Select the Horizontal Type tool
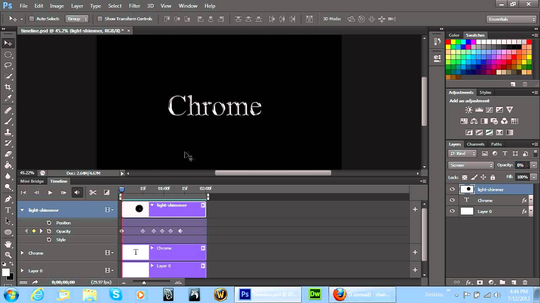The width and height of the screenshot is (540, 303). pos(8,210)
